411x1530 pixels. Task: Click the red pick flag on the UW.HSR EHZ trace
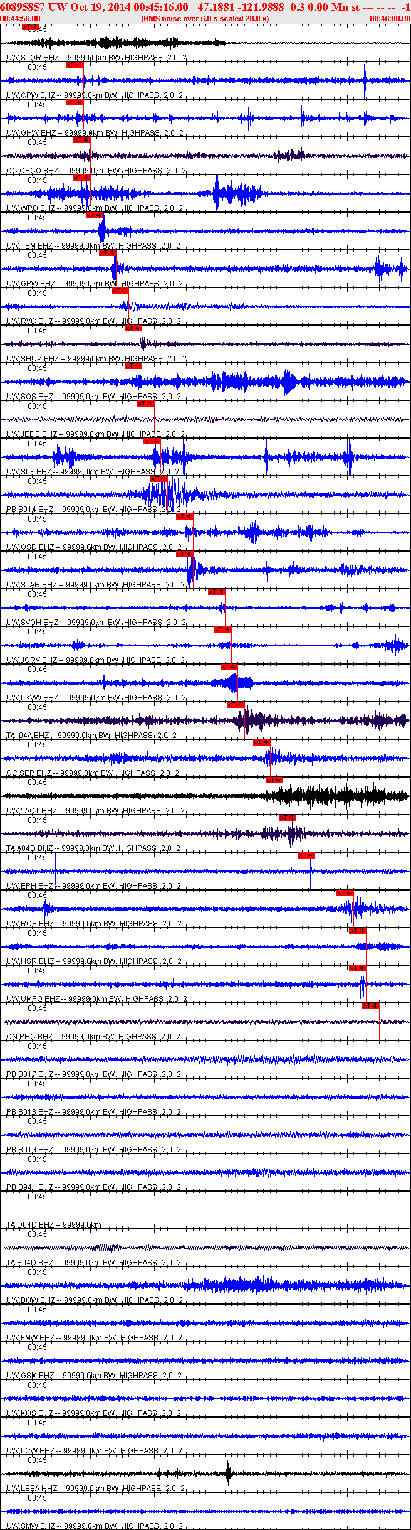coord(358,931)
